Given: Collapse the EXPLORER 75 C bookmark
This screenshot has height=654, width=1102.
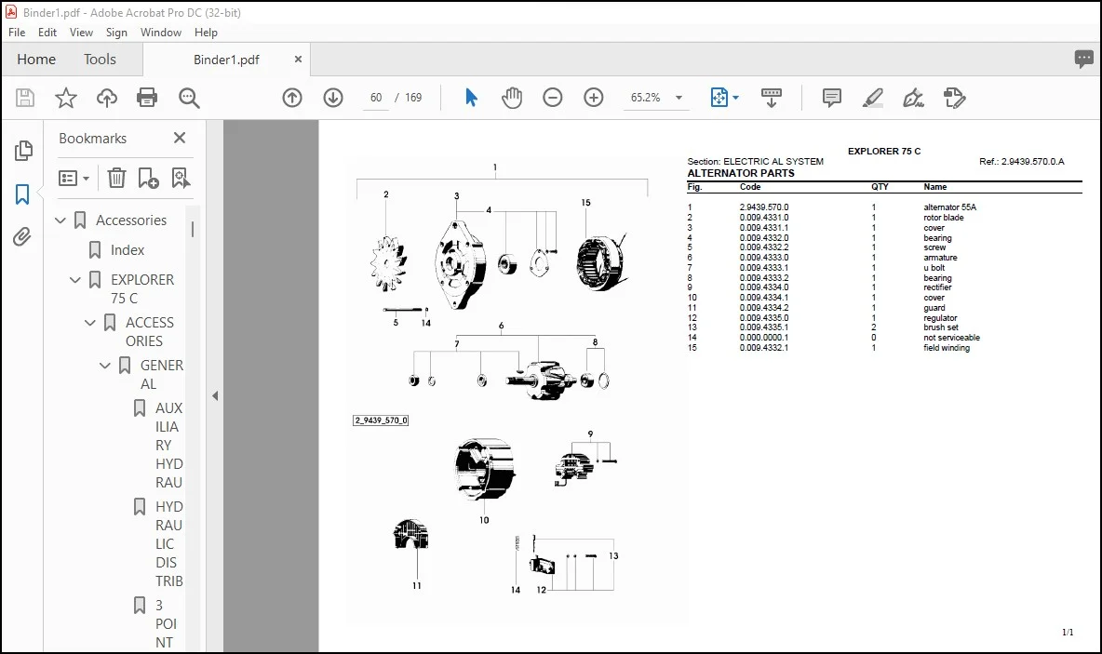Looking at the screenshot, I should click(x=75, y=280).
